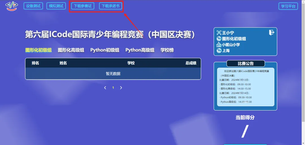Click the group icon beside 图形化初级组

coord(219,39)
